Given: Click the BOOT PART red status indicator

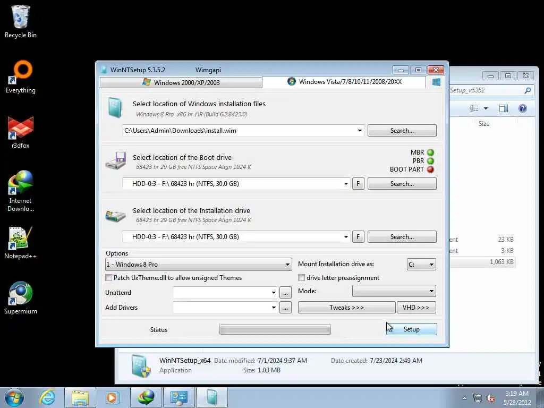Looking at the screenshot, I should pyautogui.click(x=430, y=169).
